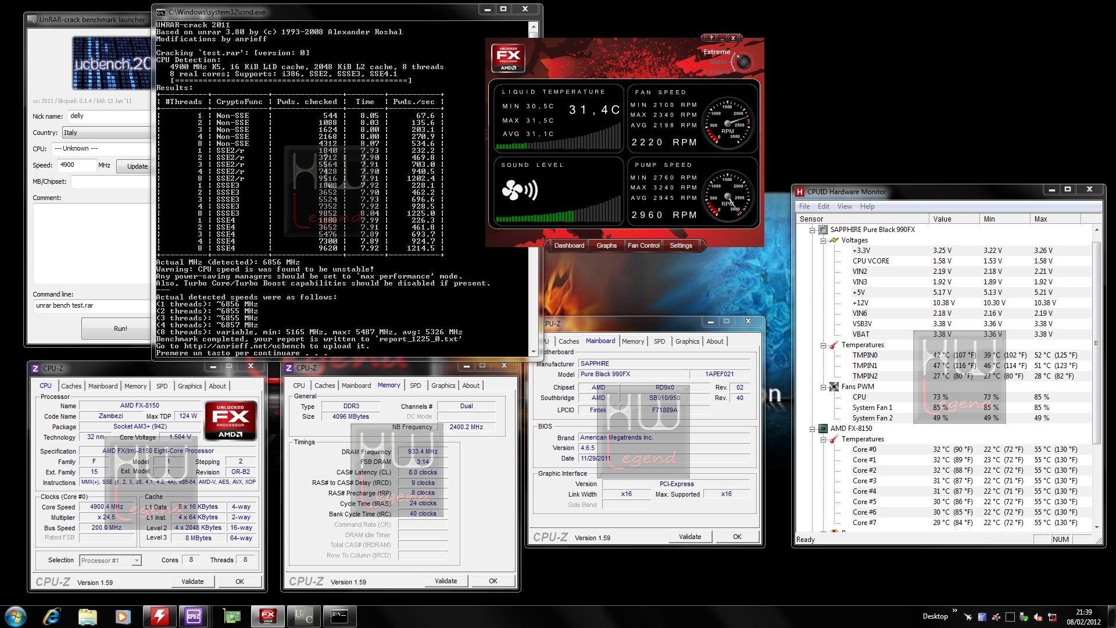
Task: Open Caches tab in CPU-Z CPU window
Action: point(71,386)
